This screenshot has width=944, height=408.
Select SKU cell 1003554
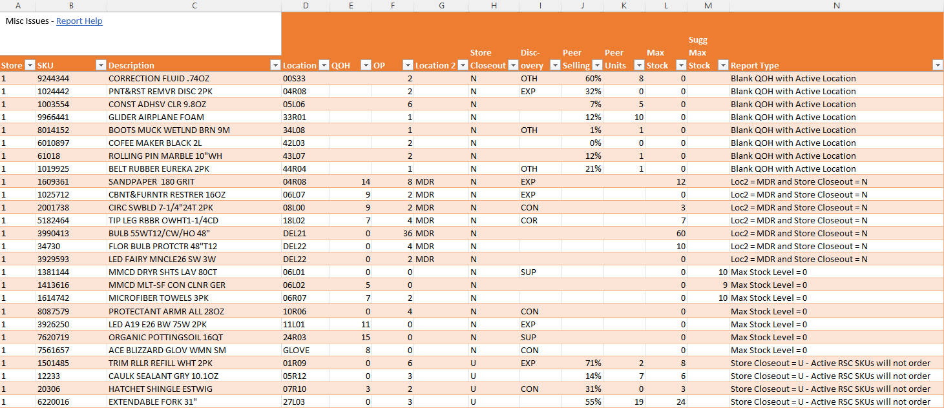[x=71, y=104]
